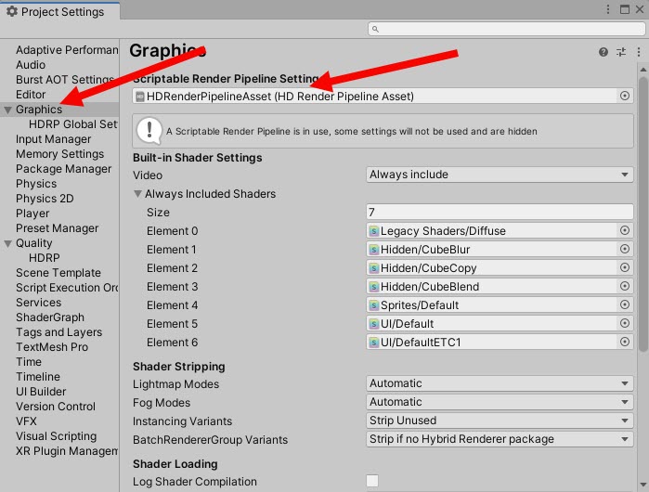Click the HD asset icon in pipeline field
This screenshot has height=492, width=649.
click(x=140, y=97)
